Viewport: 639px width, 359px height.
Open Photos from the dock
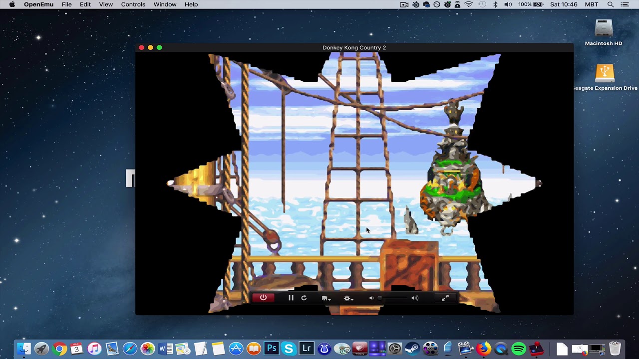[147, 349]
